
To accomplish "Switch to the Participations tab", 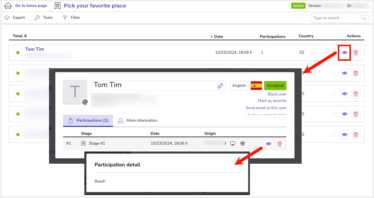I will [x=88, y=120].
